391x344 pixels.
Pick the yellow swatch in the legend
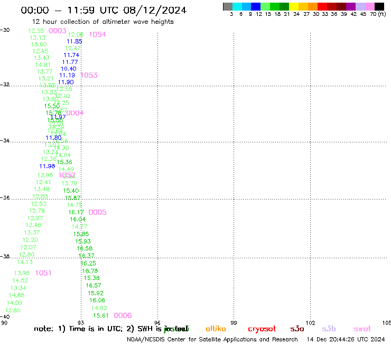click(x=294, y=6)
